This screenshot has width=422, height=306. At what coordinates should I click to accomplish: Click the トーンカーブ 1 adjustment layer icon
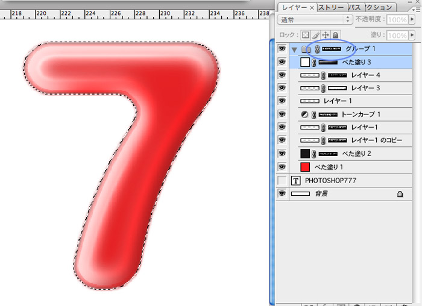305,114
